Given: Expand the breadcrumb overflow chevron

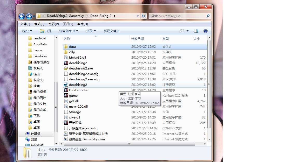Looking at the screenshot, I should [44, 16].
